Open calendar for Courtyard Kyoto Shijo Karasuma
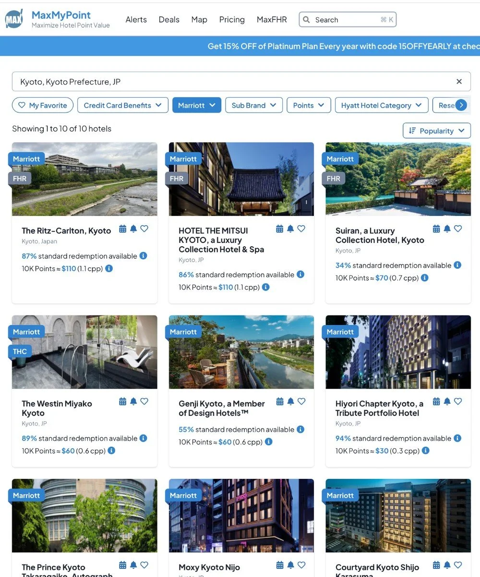Viewport: 480px width, 577px height. (436, 565)
